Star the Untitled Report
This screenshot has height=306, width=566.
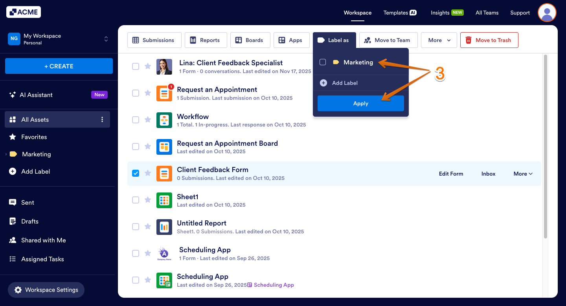tap(148, 227)
